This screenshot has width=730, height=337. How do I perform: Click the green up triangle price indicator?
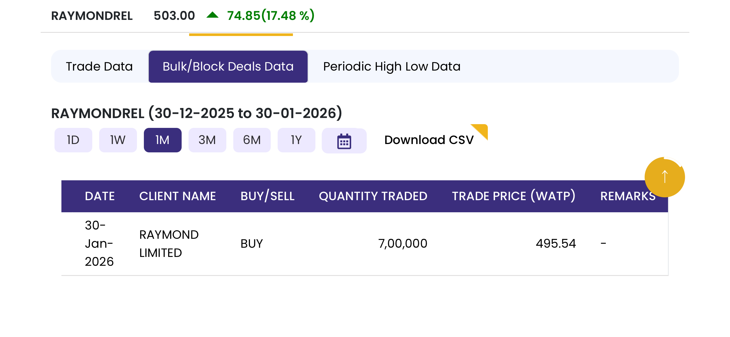tap(212, 15)
